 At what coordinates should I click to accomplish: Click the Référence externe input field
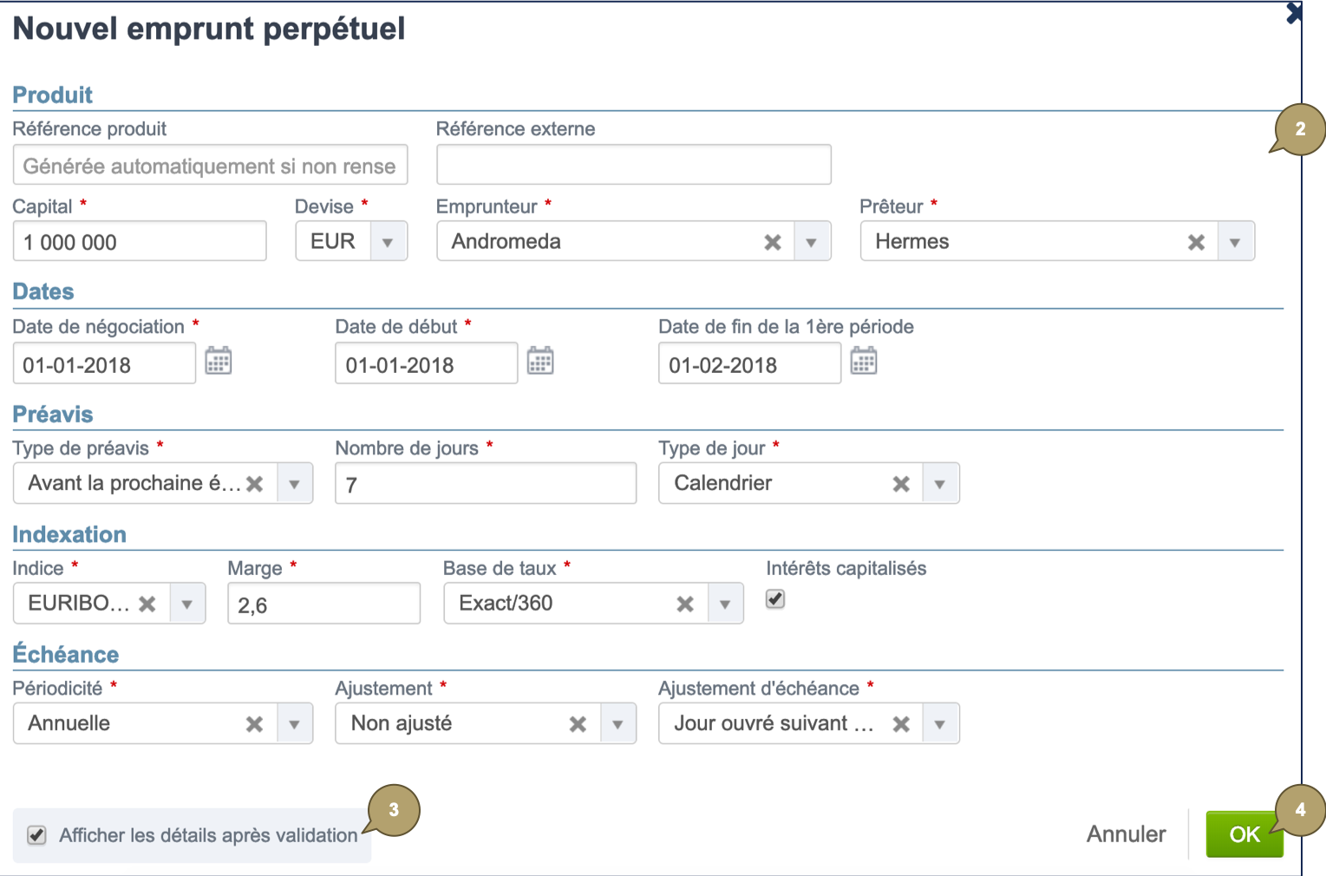[632, 164]
